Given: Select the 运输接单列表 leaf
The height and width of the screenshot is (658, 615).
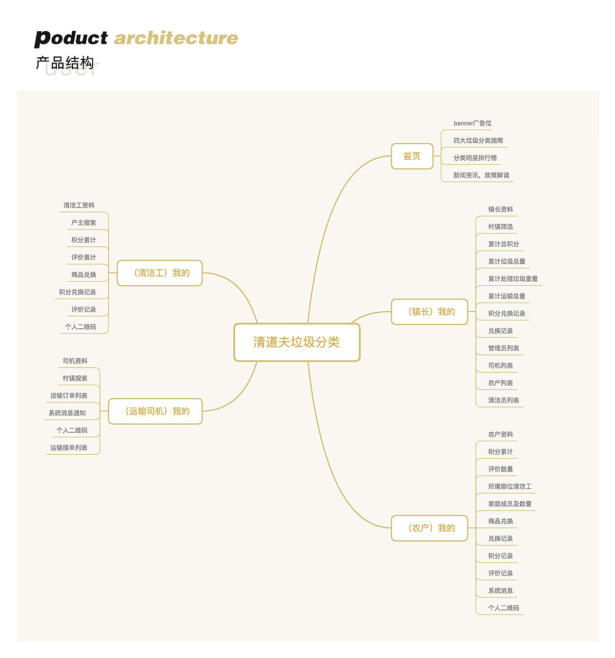Looking at the screenshot, I should click(x=69, y=448).
